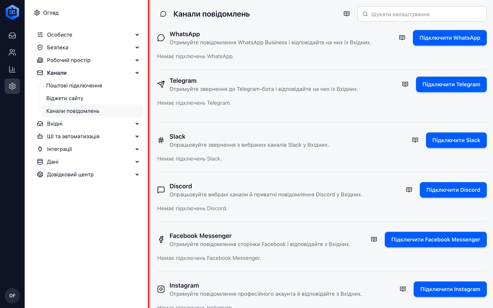Select Канали повідомлень submenu item
Screen dimensions: 493x308
click(92, 111)
